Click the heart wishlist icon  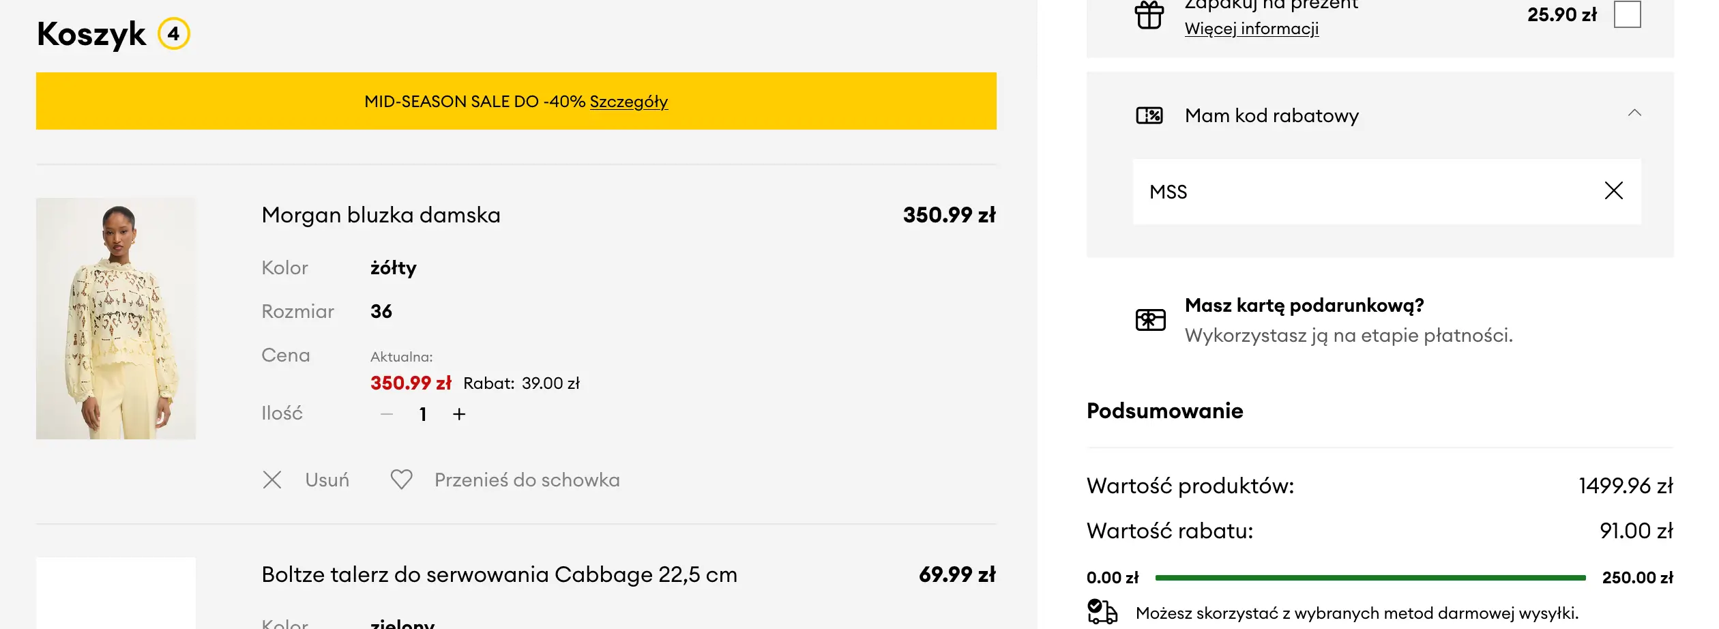point(401,480)
